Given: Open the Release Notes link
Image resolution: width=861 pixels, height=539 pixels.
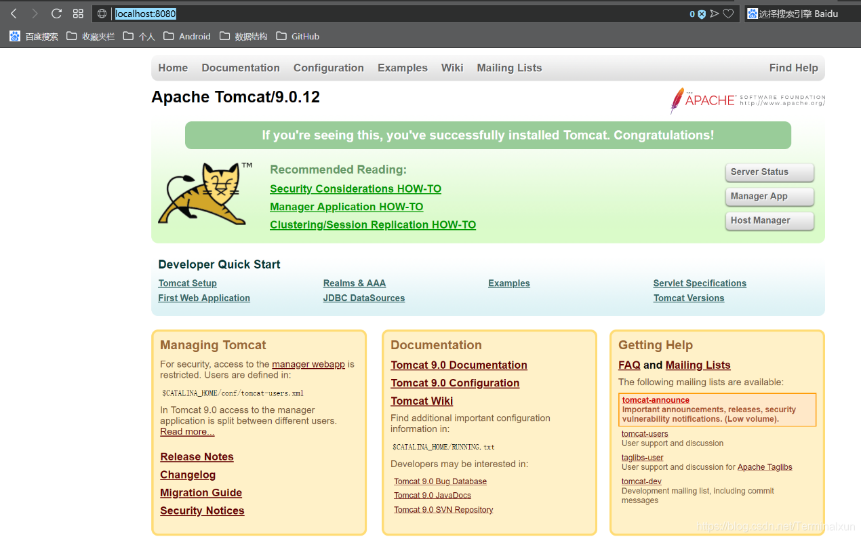Looking at the screenshot, I should tap(197, 457).
